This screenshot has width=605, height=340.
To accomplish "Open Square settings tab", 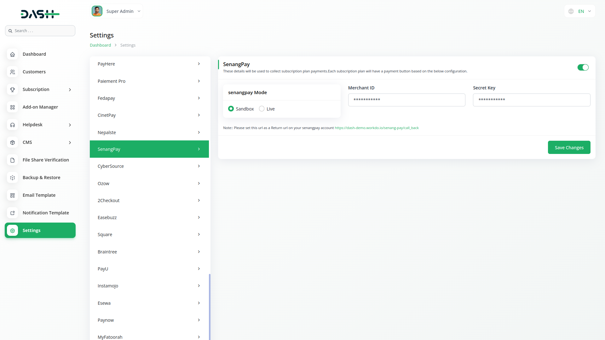I will (149, 235).
